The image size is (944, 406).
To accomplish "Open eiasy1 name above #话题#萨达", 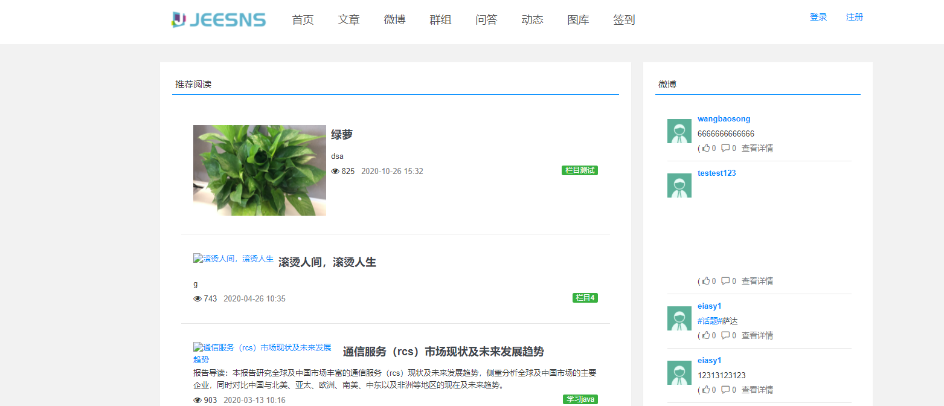I will click(710, 306).
